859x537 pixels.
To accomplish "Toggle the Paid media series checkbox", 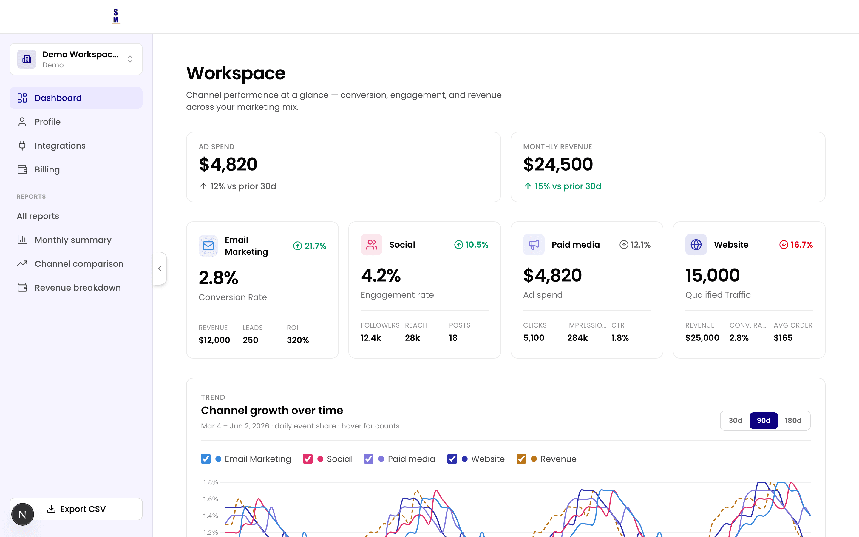I will pyautogui.click(x=368, y=459).
